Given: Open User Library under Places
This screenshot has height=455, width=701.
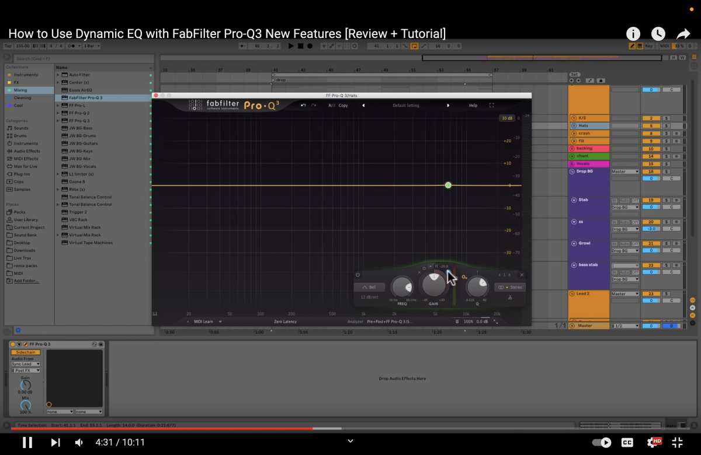Looking at the screenshot, I should (26, 220).
